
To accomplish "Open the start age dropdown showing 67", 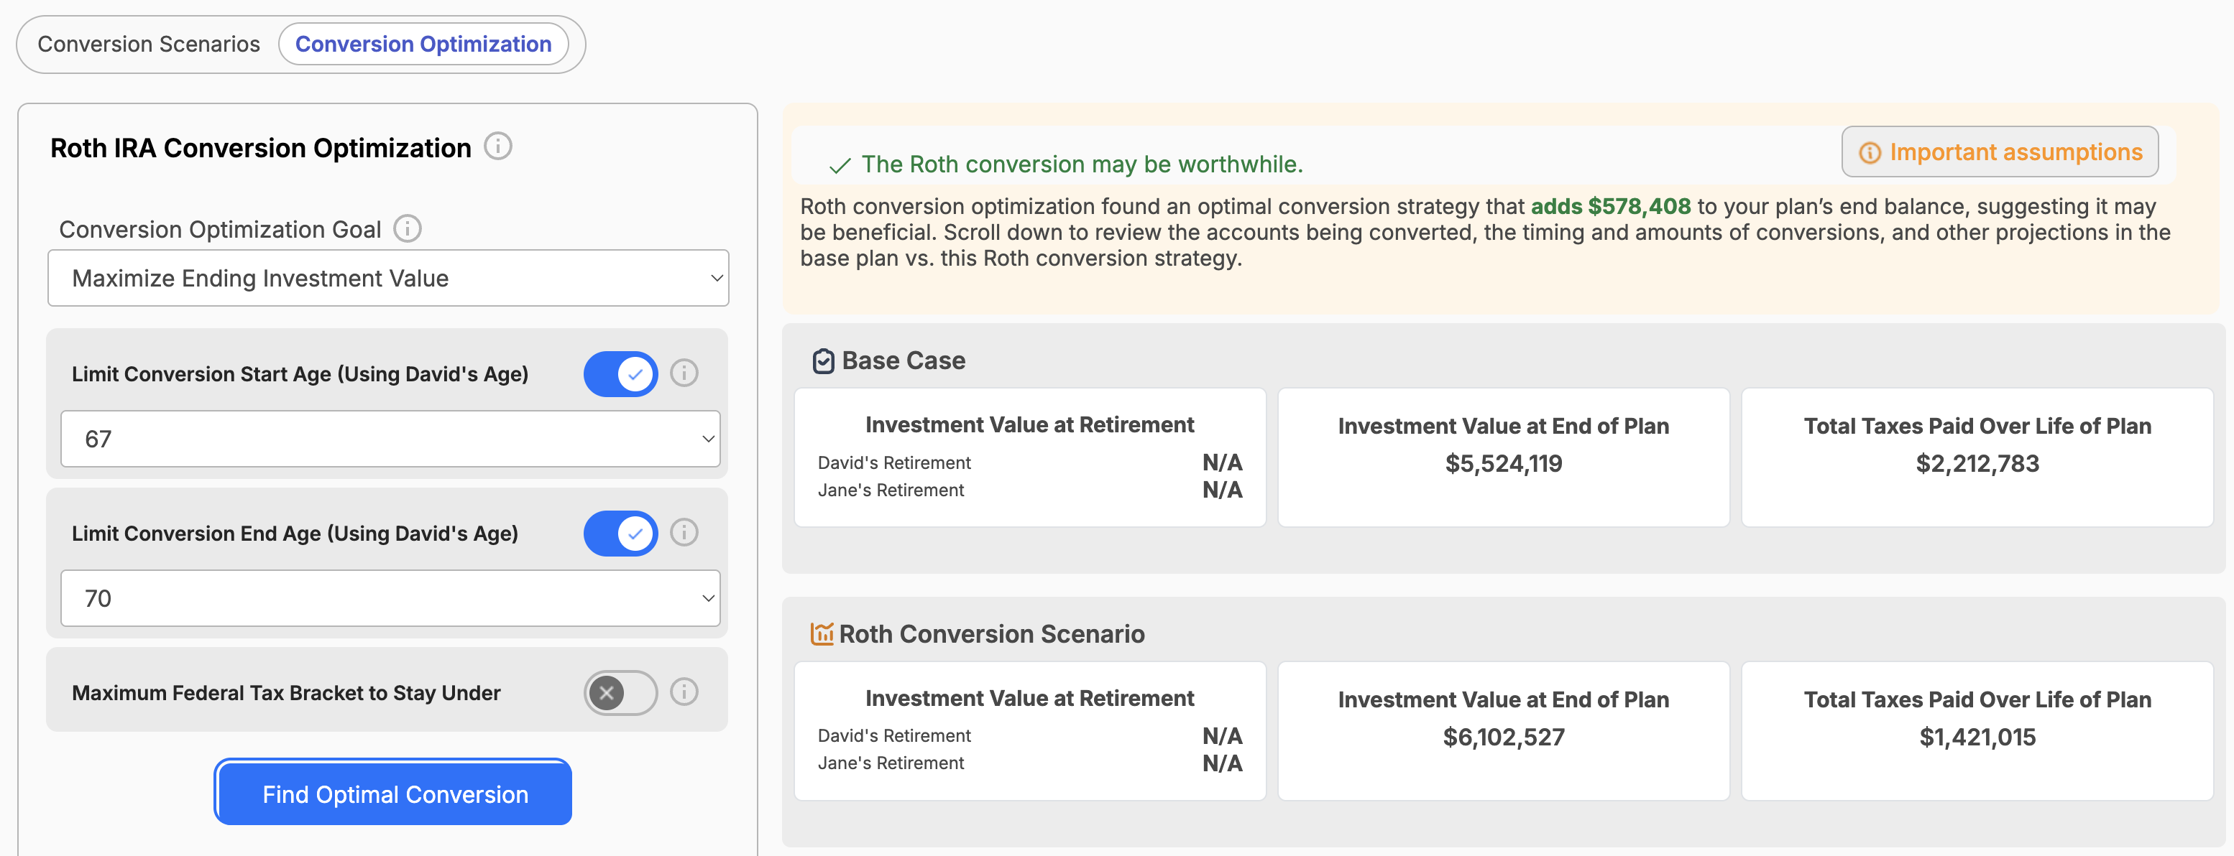I will pos(390,438).
